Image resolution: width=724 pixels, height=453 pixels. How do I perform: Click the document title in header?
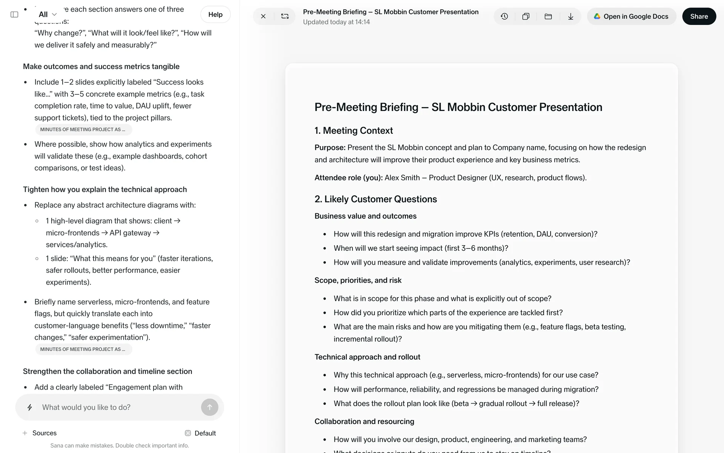[x=391, y=12]
